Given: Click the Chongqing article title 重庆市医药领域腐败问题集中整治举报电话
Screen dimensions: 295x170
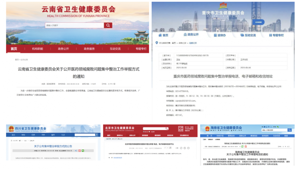Looking at the screenshot, I should coord(223,76).
